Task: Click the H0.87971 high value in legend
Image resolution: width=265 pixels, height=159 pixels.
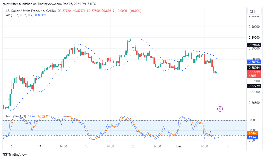Action: tap(79, 11)
